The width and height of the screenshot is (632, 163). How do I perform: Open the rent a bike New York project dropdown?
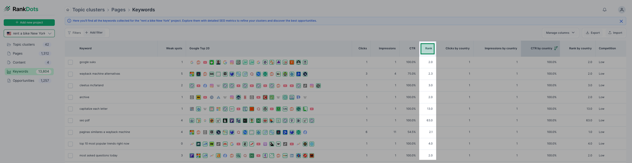tap(29, 33)
